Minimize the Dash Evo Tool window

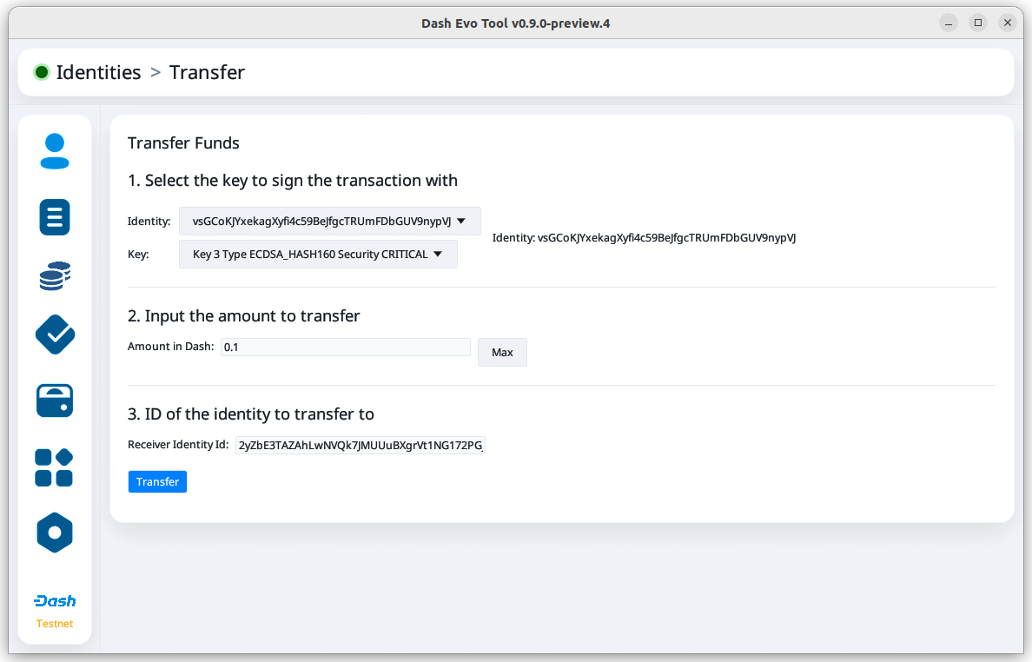point(949,23)
